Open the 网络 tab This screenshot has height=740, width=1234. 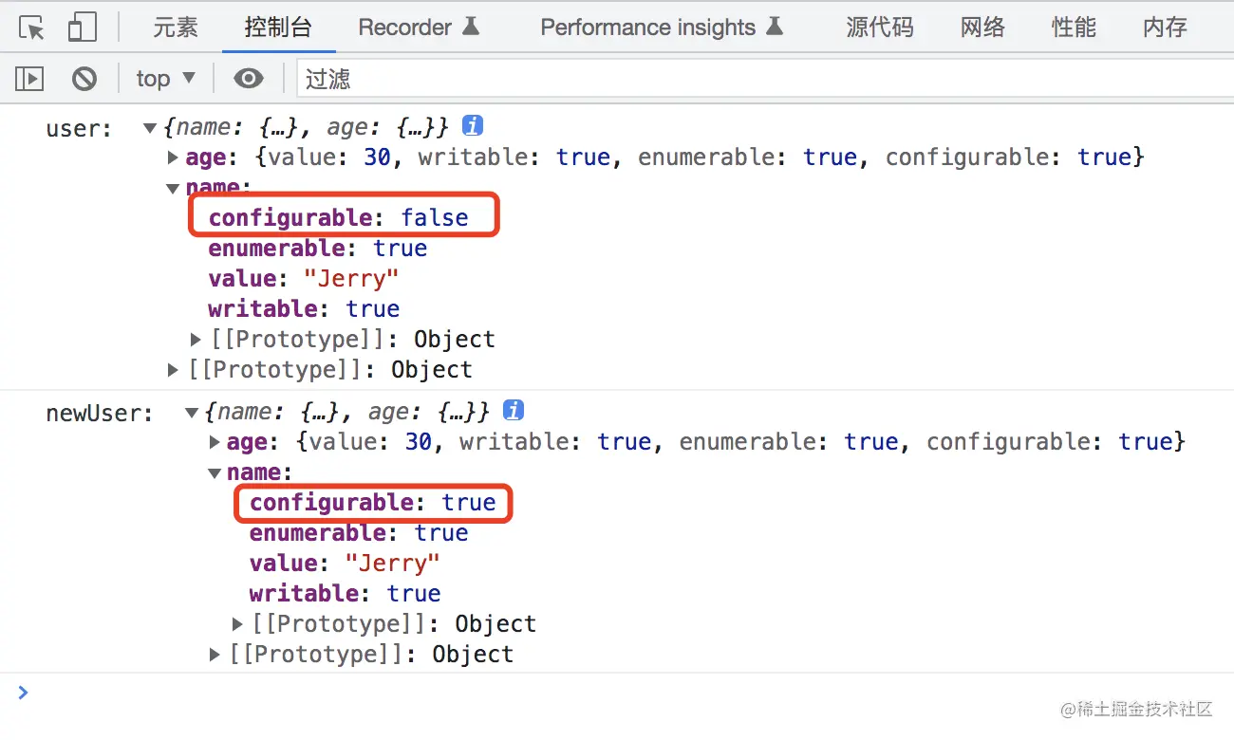pos(982,28)
